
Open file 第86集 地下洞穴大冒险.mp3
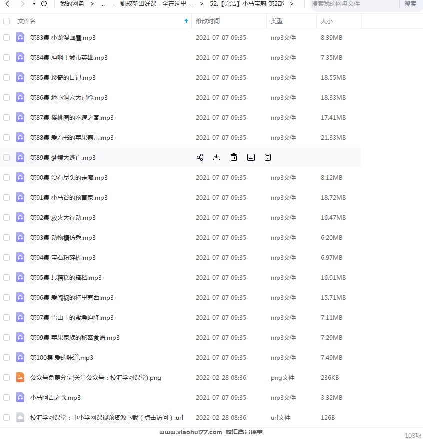coord(69,97)
